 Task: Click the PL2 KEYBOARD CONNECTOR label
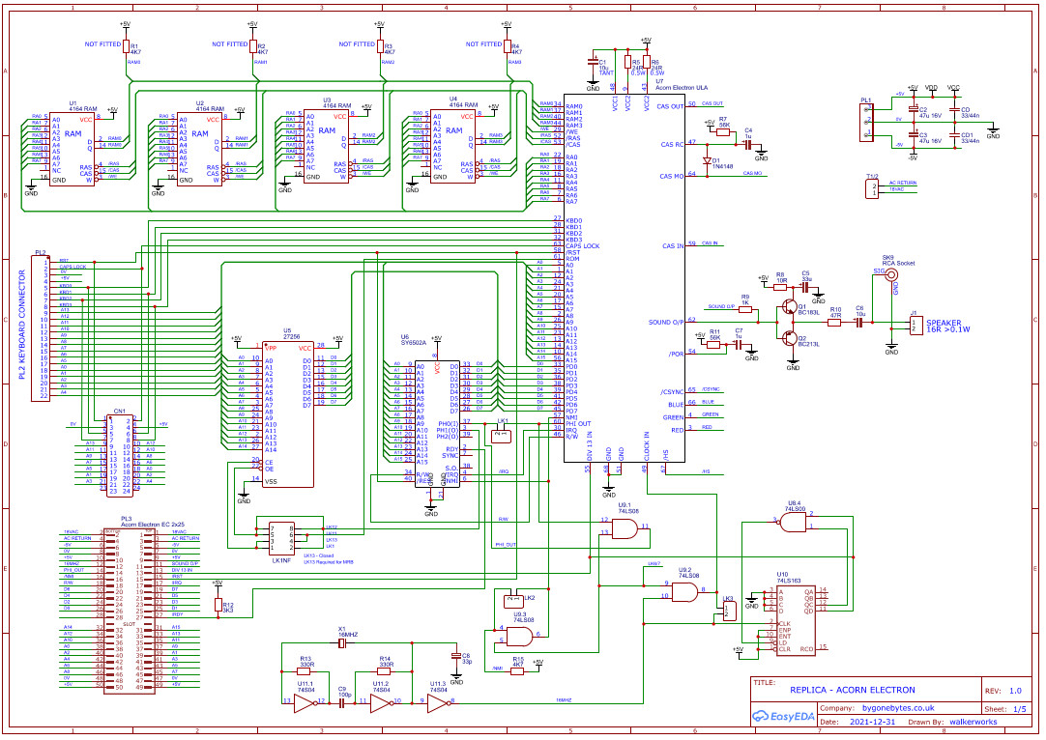click(22, 325)
